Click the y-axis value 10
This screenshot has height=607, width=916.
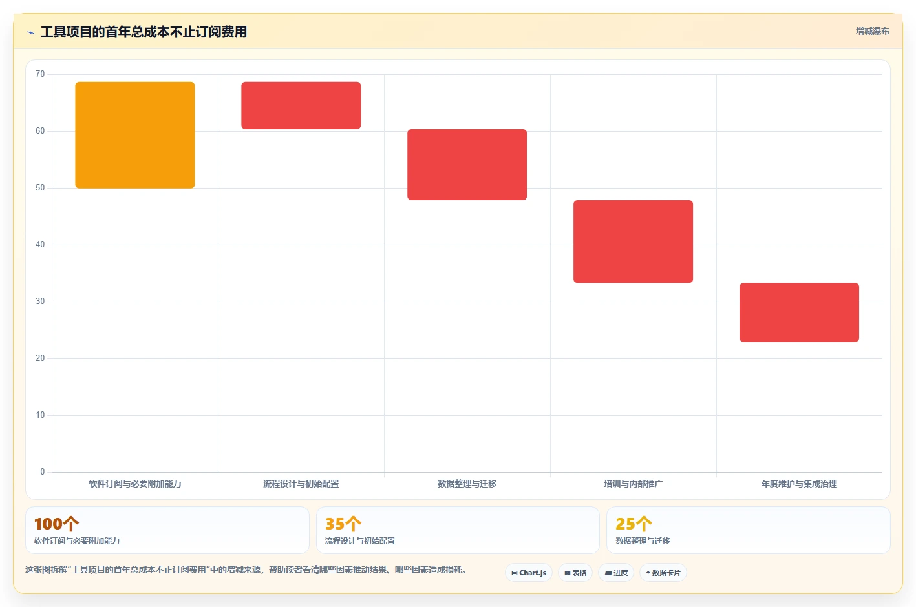[40, 415]
